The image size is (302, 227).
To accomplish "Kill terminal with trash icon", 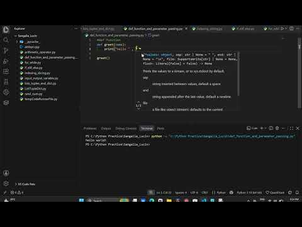I will coord(277,128).
